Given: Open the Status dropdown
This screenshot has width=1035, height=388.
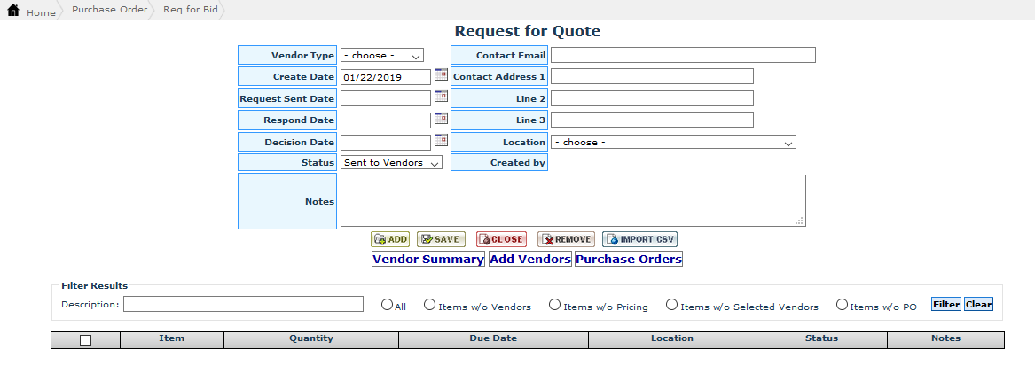Looking at the screenshot, I should [x=391, y=163].
